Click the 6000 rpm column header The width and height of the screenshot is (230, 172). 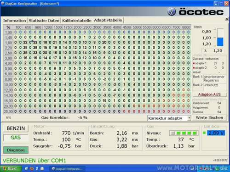(156, 28)
